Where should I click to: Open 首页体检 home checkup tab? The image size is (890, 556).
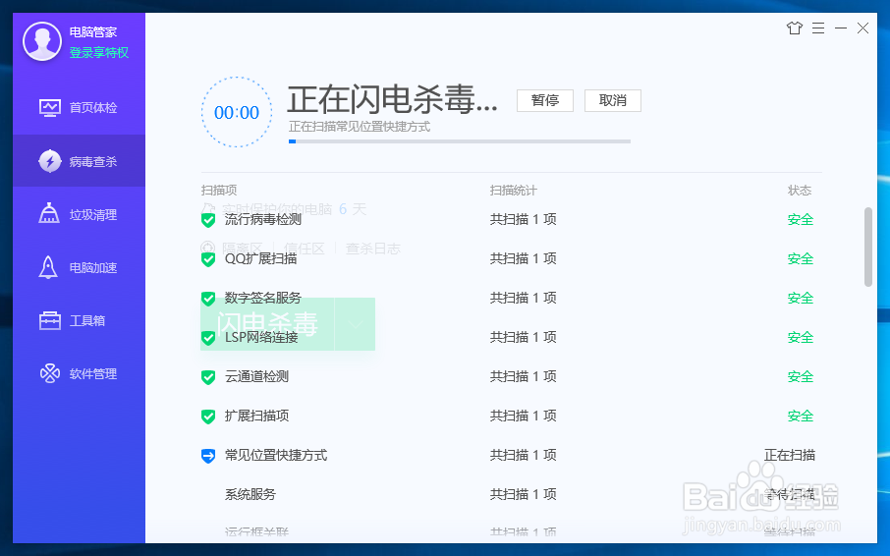(79, 108)
